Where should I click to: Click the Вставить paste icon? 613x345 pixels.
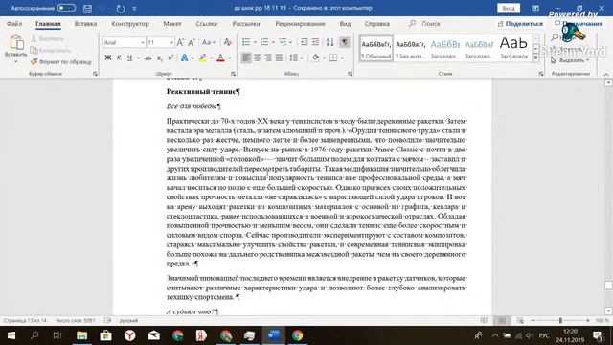click(16, 42)
